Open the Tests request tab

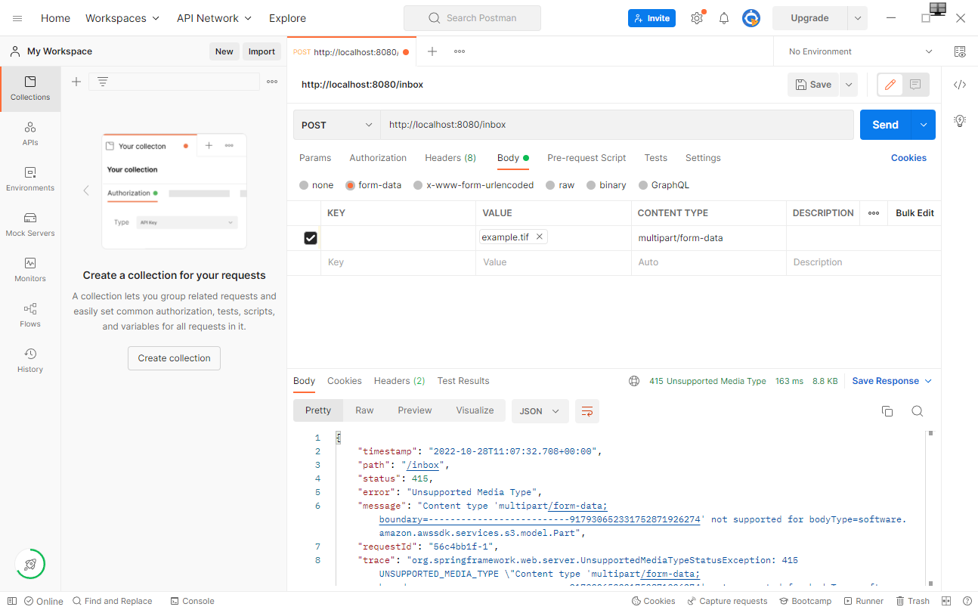point(656,158)
